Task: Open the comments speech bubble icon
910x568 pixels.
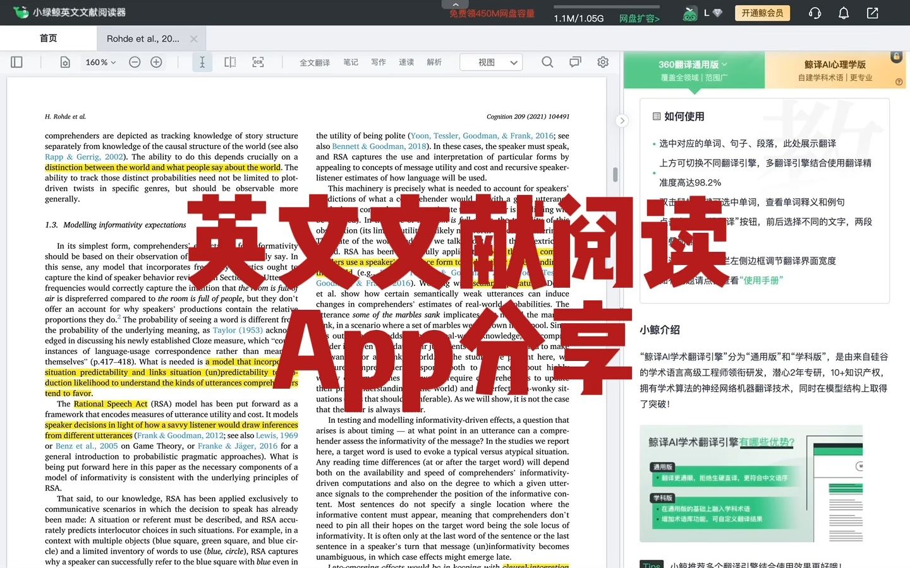Action: 575,62
